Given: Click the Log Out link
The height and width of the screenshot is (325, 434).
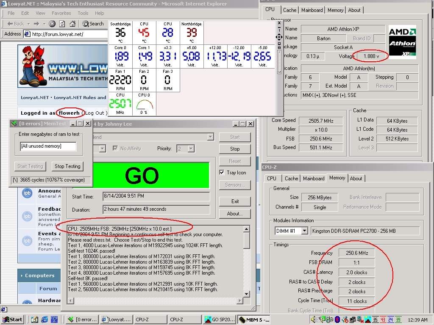Looking at the screenshot, I should (x=95, y=113).
